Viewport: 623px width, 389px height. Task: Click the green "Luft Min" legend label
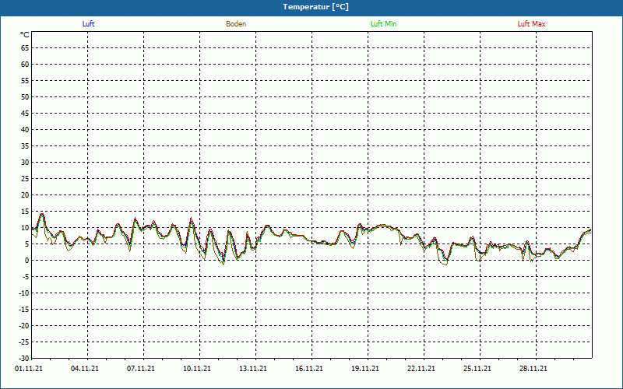coord(383,24)
